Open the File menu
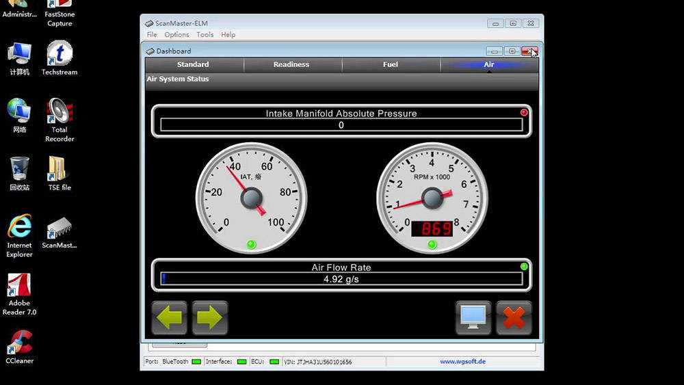 pyautogui.click(x=152, y=35)
